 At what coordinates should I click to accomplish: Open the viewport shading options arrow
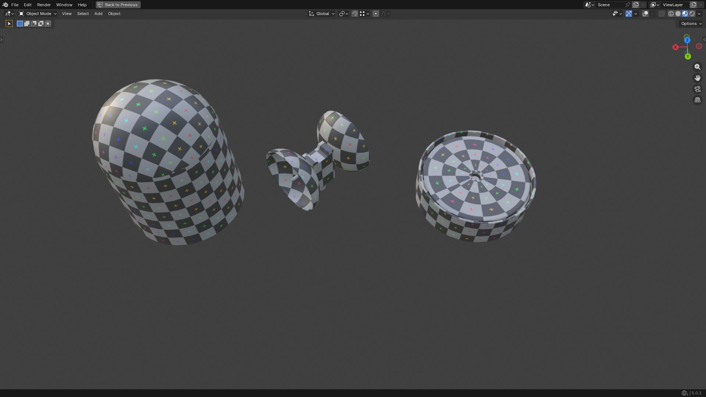tap(699, 14)
